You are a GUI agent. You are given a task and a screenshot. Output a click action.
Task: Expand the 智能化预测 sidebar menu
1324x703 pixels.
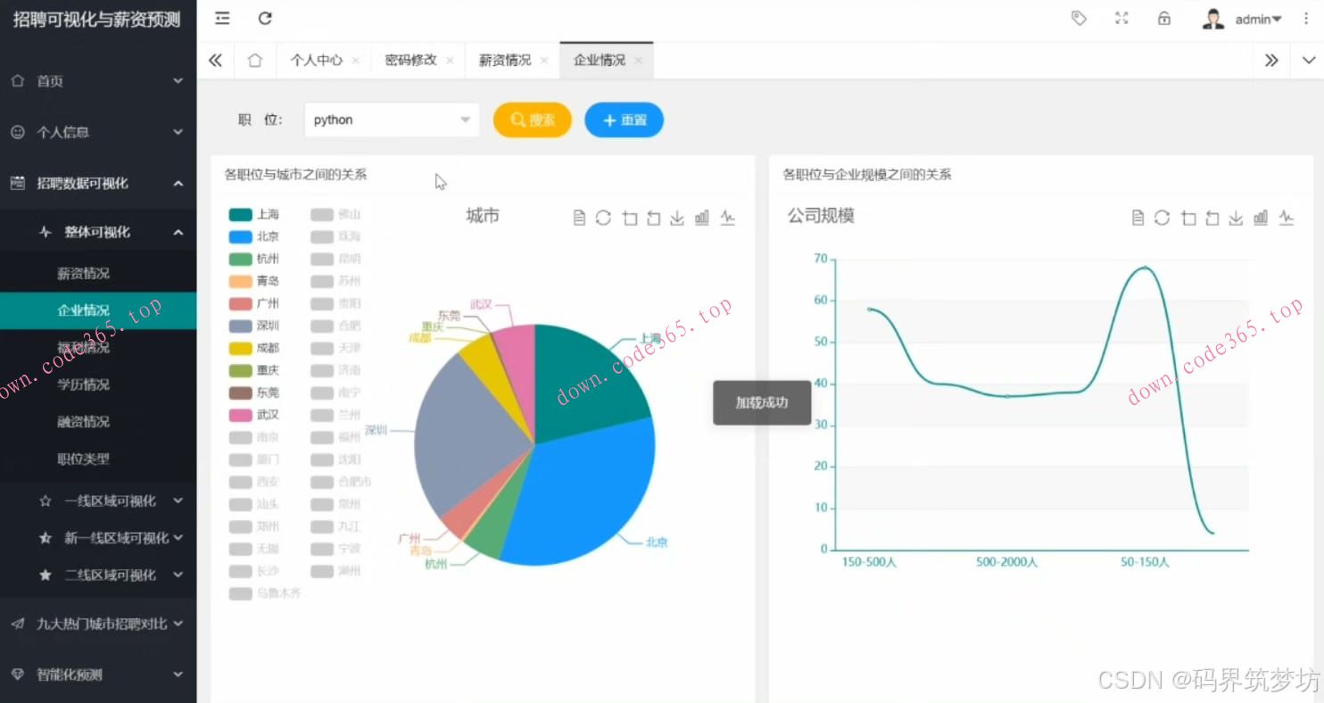pyautogui.click(x=98, y=675)
